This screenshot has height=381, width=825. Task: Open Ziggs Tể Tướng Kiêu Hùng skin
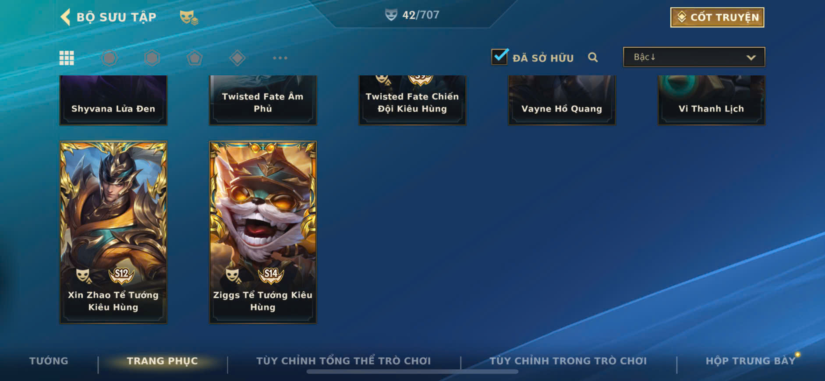point(263,232)
